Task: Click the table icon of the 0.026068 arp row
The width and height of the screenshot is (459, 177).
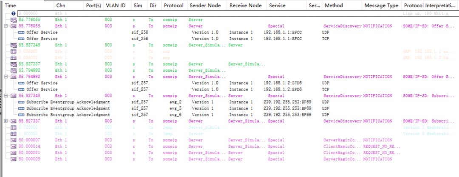Action: tap(14, 51)
